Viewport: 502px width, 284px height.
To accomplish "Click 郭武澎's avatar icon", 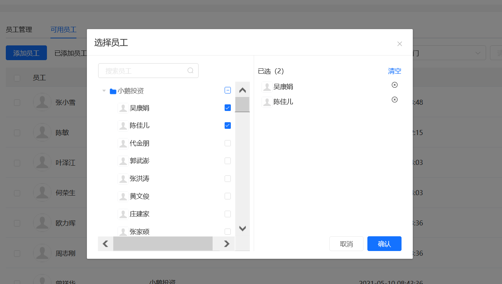I will (x=123, y=161).
